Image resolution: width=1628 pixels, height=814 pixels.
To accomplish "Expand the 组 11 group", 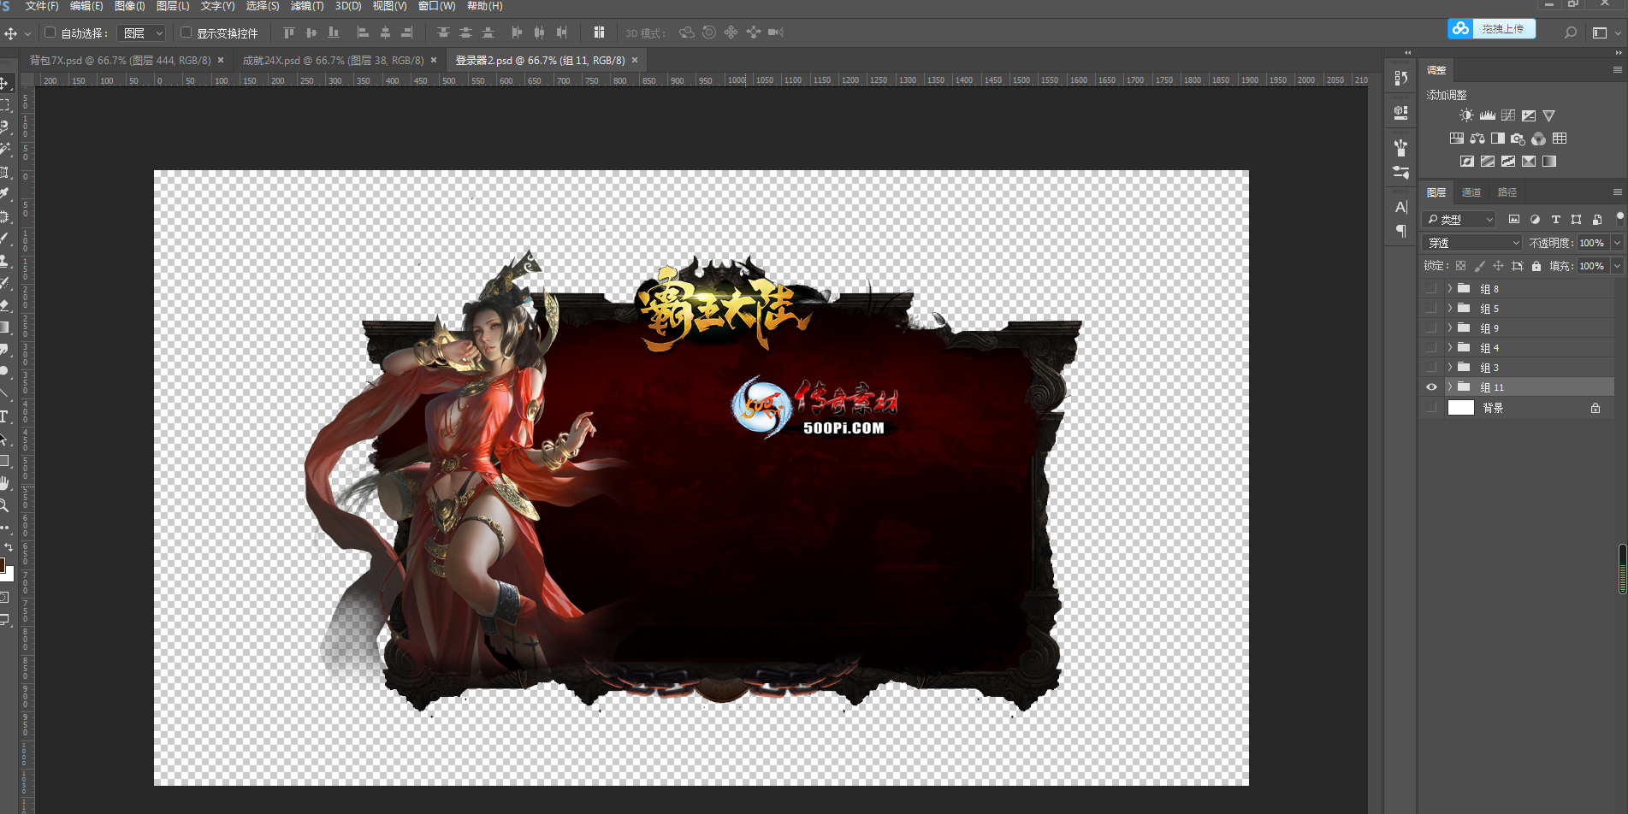I will tap(1450, 387).
